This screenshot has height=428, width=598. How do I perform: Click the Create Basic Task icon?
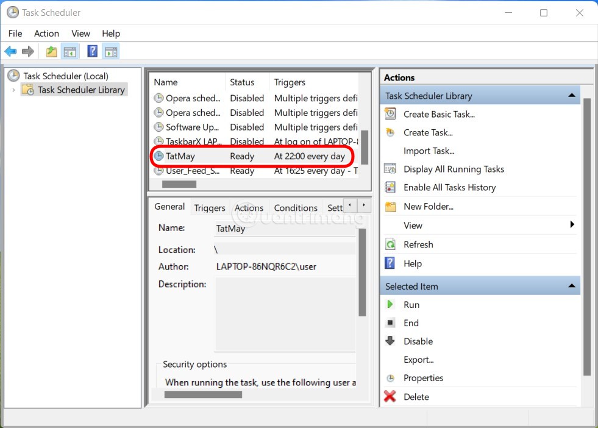pyautogui.click(x=390, y=113)
